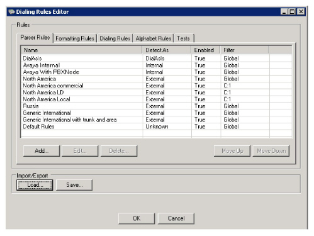Click the Delete... button
The image size is (314, 236).
(119, 151)
